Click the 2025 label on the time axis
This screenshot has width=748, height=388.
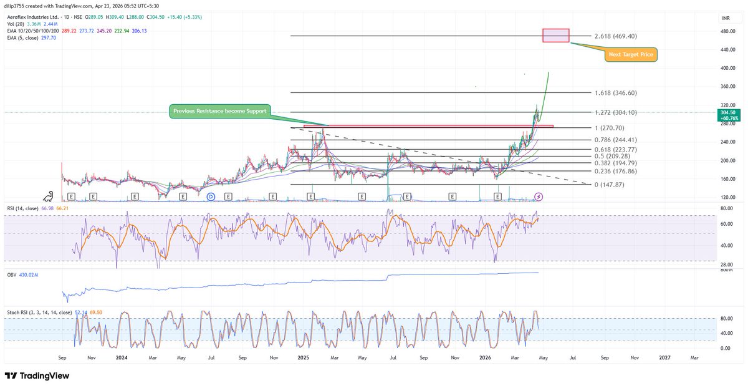pyautogui.click(x=304, y=359)
